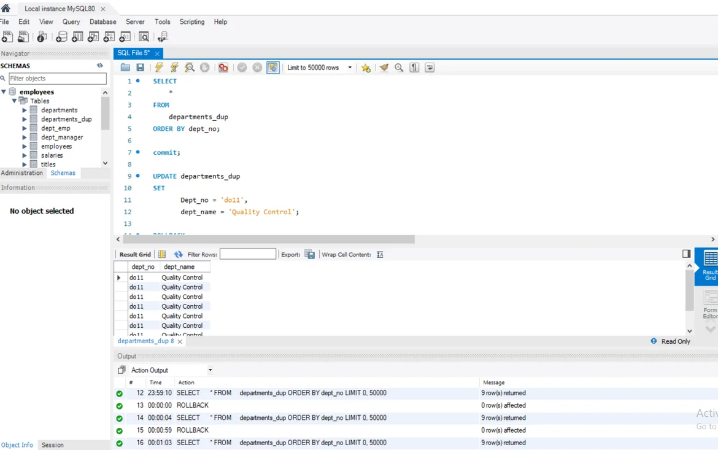
Task: Click the Explain query plan magnifier icon
Action: coord(190,68)
